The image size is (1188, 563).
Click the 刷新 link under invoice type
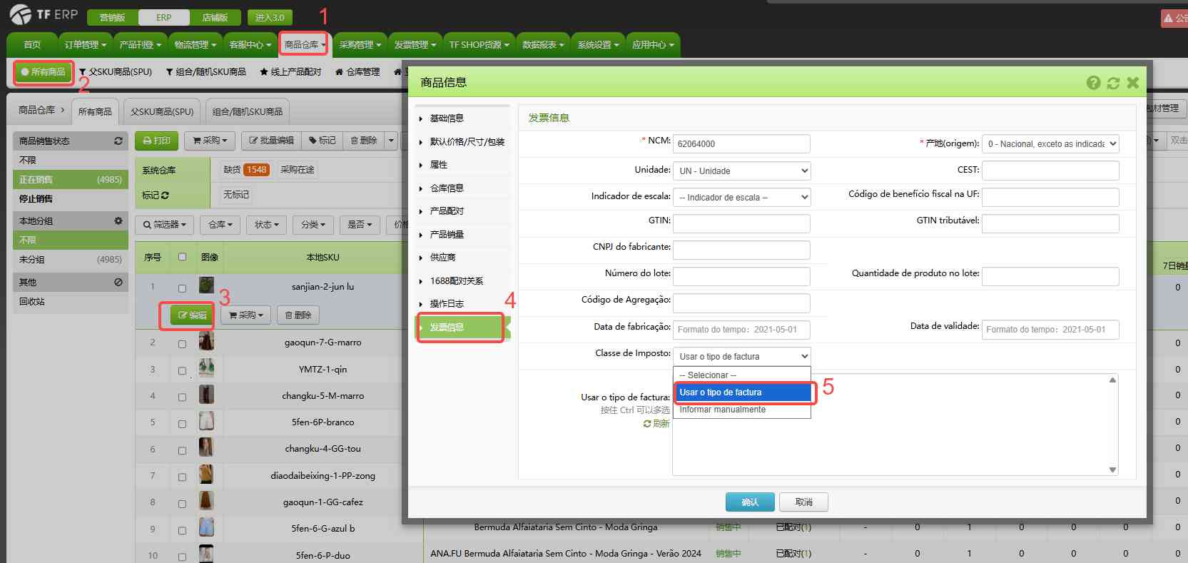point(656,424)
